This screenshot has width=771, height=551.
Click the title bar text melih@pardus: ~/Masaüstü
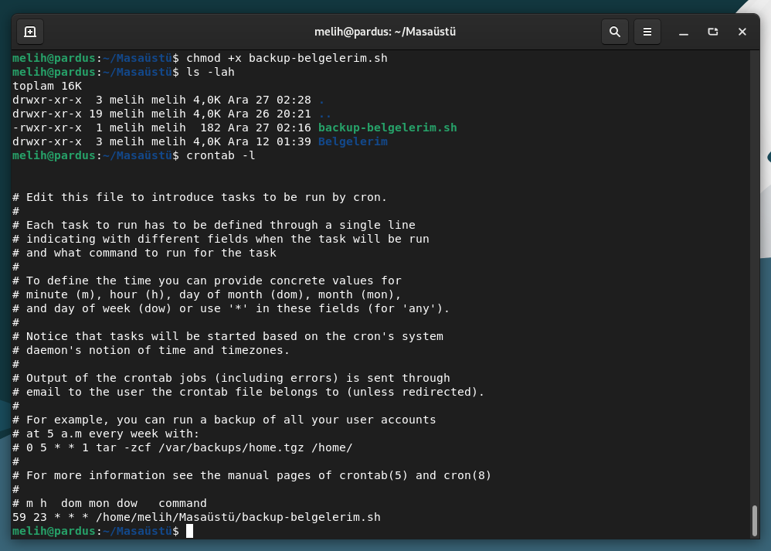coord(390,32)
